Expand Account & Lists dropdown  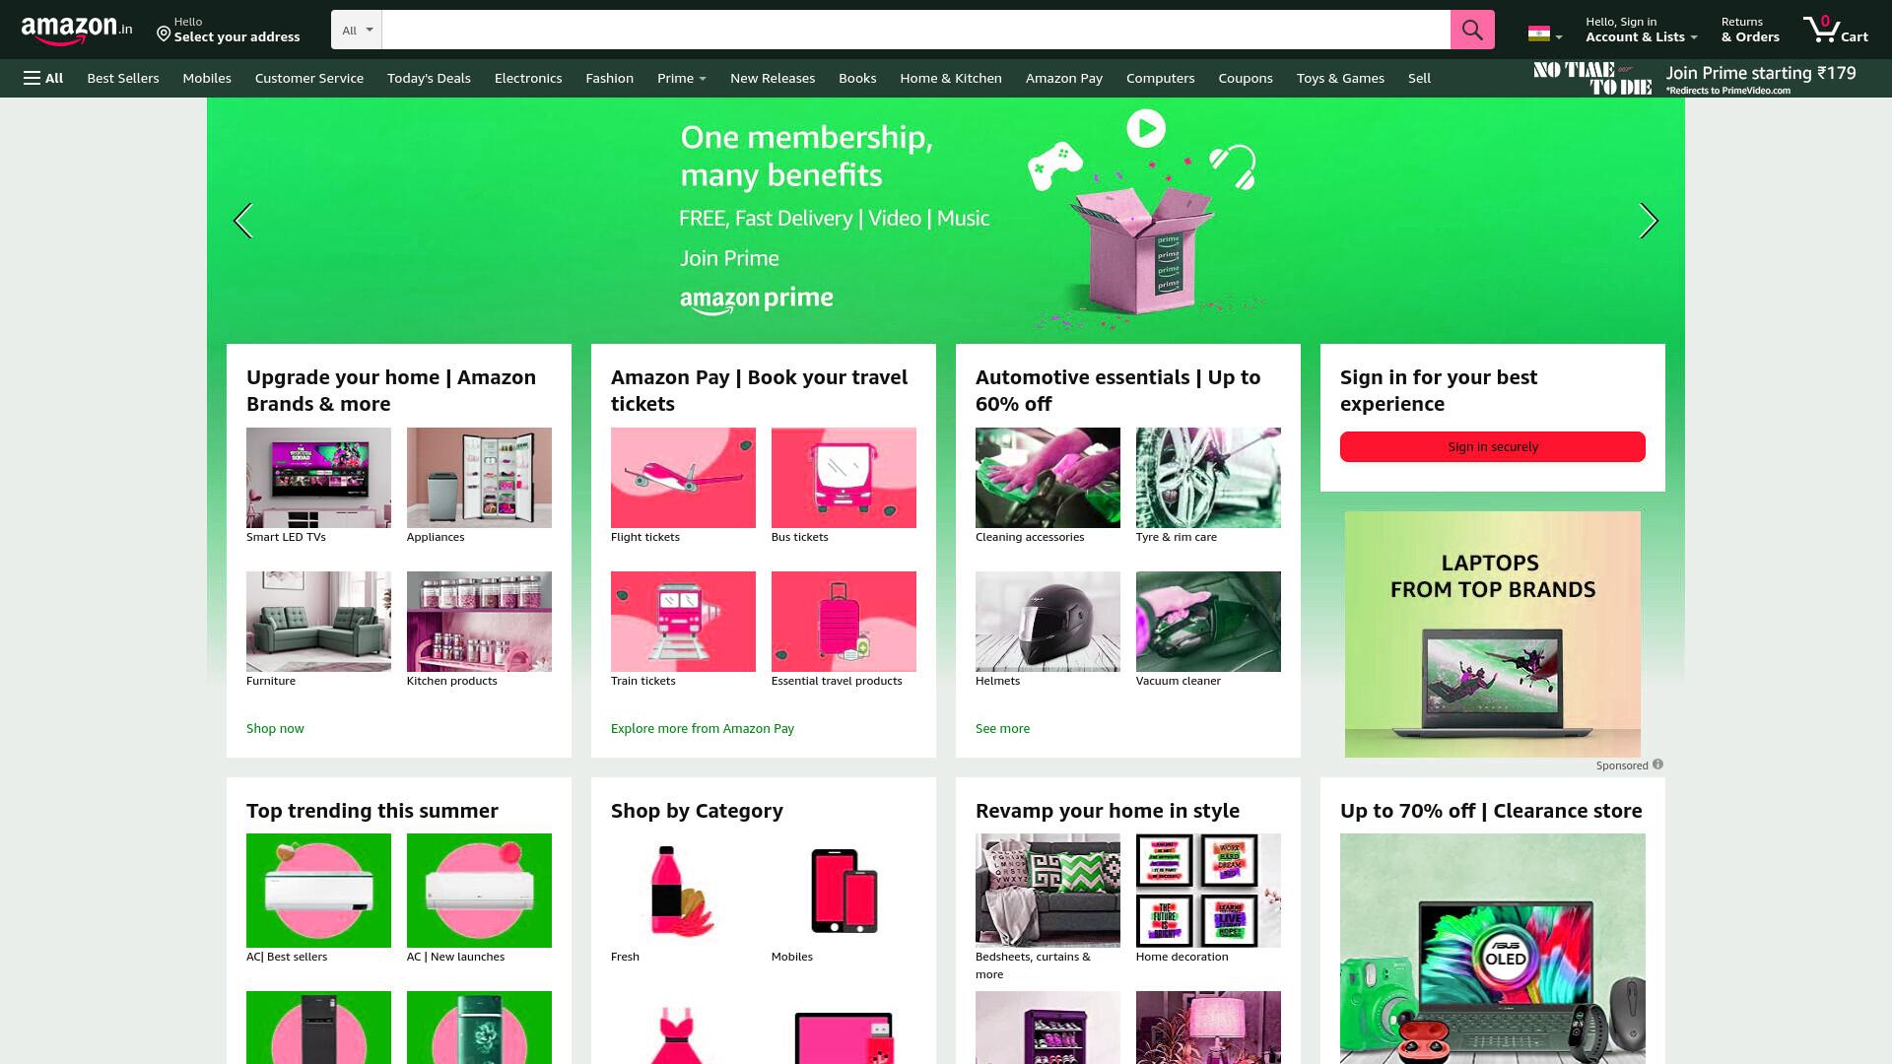[1641, 30]
